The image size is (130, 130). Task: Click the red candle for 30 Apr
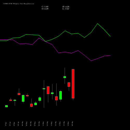(x=19, y=94)
